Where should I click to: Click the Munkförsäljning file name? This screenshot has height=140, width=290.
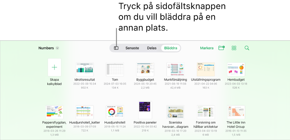pos(175,80)
